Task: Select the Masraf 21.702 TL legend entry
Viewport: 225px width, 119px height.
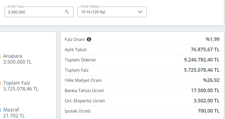Action: coord(14,113)
